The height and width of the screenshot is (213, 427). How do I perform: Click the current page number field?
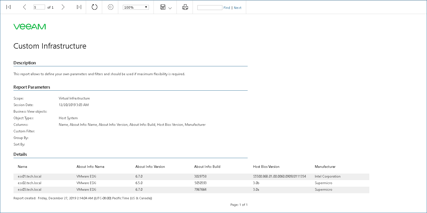[39, 7]
